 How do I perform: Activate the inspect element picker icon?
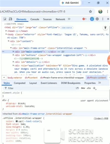point(5,19)
